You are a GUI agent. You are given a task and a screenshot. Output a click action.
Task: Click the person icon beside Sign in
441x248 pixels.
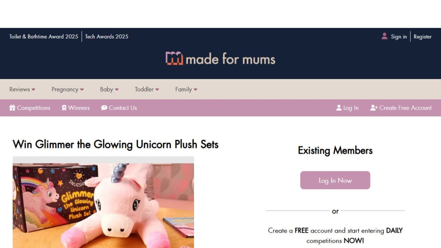[384, 36]
